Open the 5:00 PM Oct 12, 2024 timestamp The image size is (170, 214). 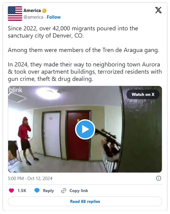30,178
